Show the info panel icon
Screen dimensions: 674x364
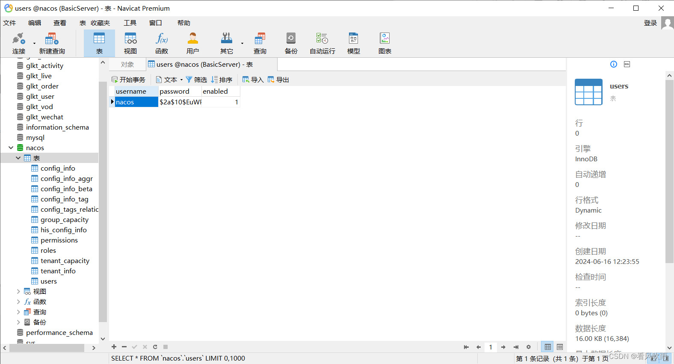click(x=614, y=64)
